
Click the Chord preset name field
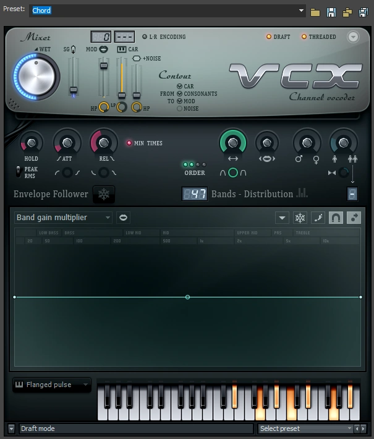click(167, 11)
